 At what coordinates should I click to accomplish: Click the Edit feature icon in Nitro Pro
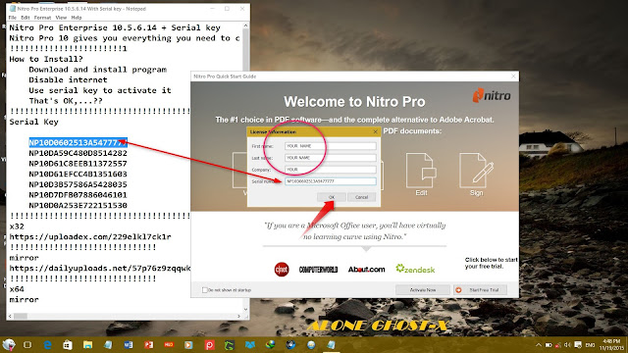coord(421,175)
